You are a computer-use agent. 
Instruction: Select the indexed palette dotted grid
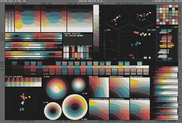click(x=77, y=39)
